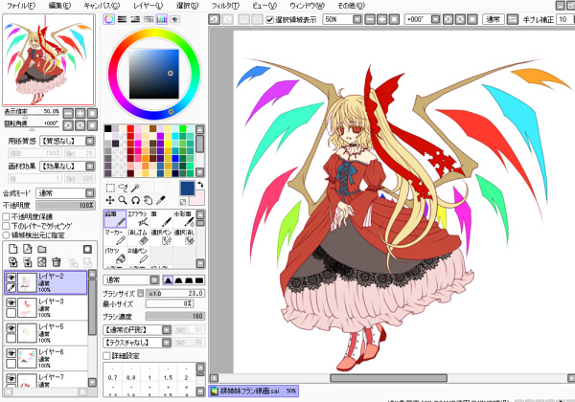Select the 鉛筆 pencil brush

115,219
